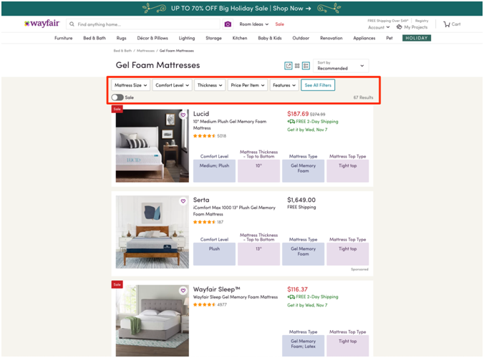The image size is (484, 358).
Task: Expand the Mattress Size filter dropdown
Action: tap(130, 85)
